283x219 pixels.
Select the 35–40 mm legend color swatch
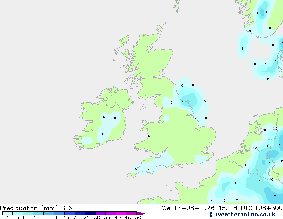pyautogui.click(x=111, y=213)
